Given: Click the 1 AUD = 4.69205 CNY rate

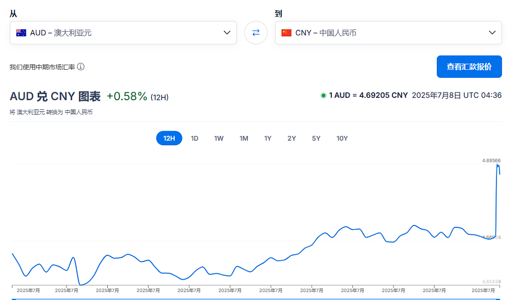Looking at the screenshot, I should [368, 95].
